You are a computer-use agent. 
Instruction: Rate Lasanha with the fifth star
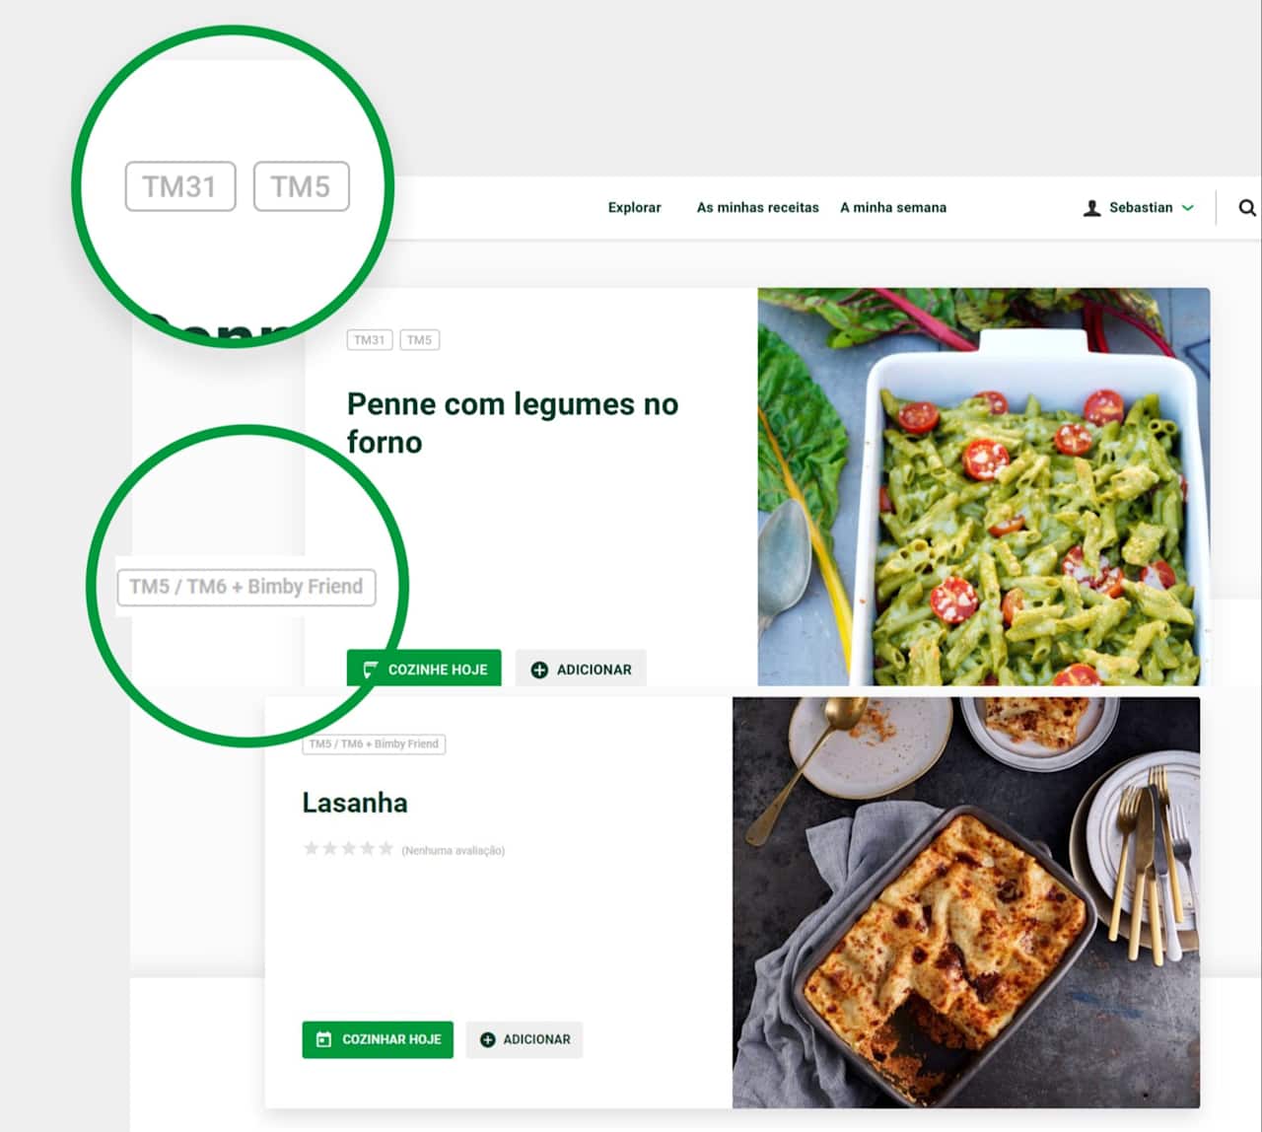(x=386, y=848)
